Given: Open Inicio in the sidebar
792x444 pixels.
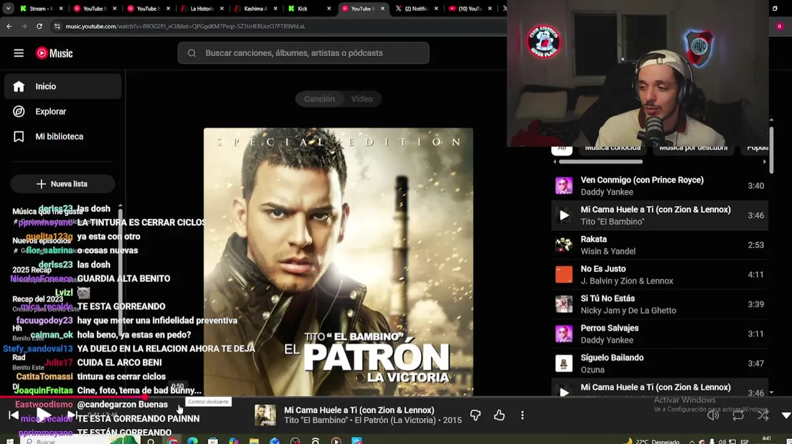Looking at the screenshot, I should pyautogui.click(x=63, y=86).
